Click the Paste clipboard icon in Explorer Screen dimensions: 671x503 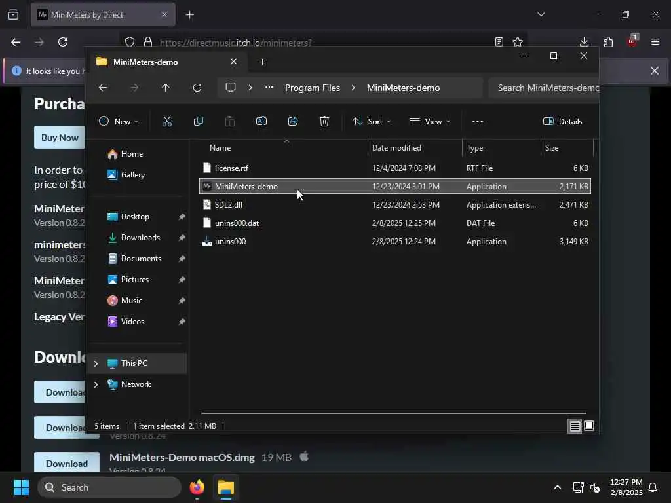pyautogui.click(x=230, y=121)
